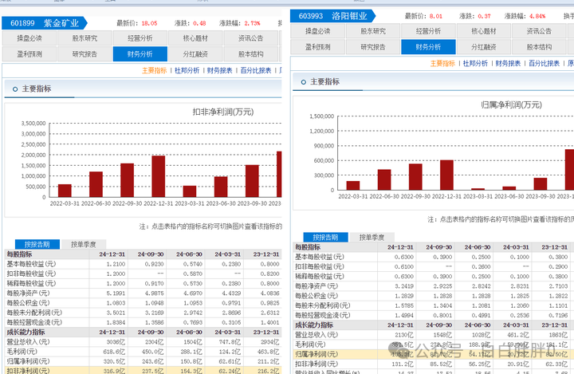Click 主要指标 link under 紫金矿业 tabs
574x374 pixels.
(154, 70)
